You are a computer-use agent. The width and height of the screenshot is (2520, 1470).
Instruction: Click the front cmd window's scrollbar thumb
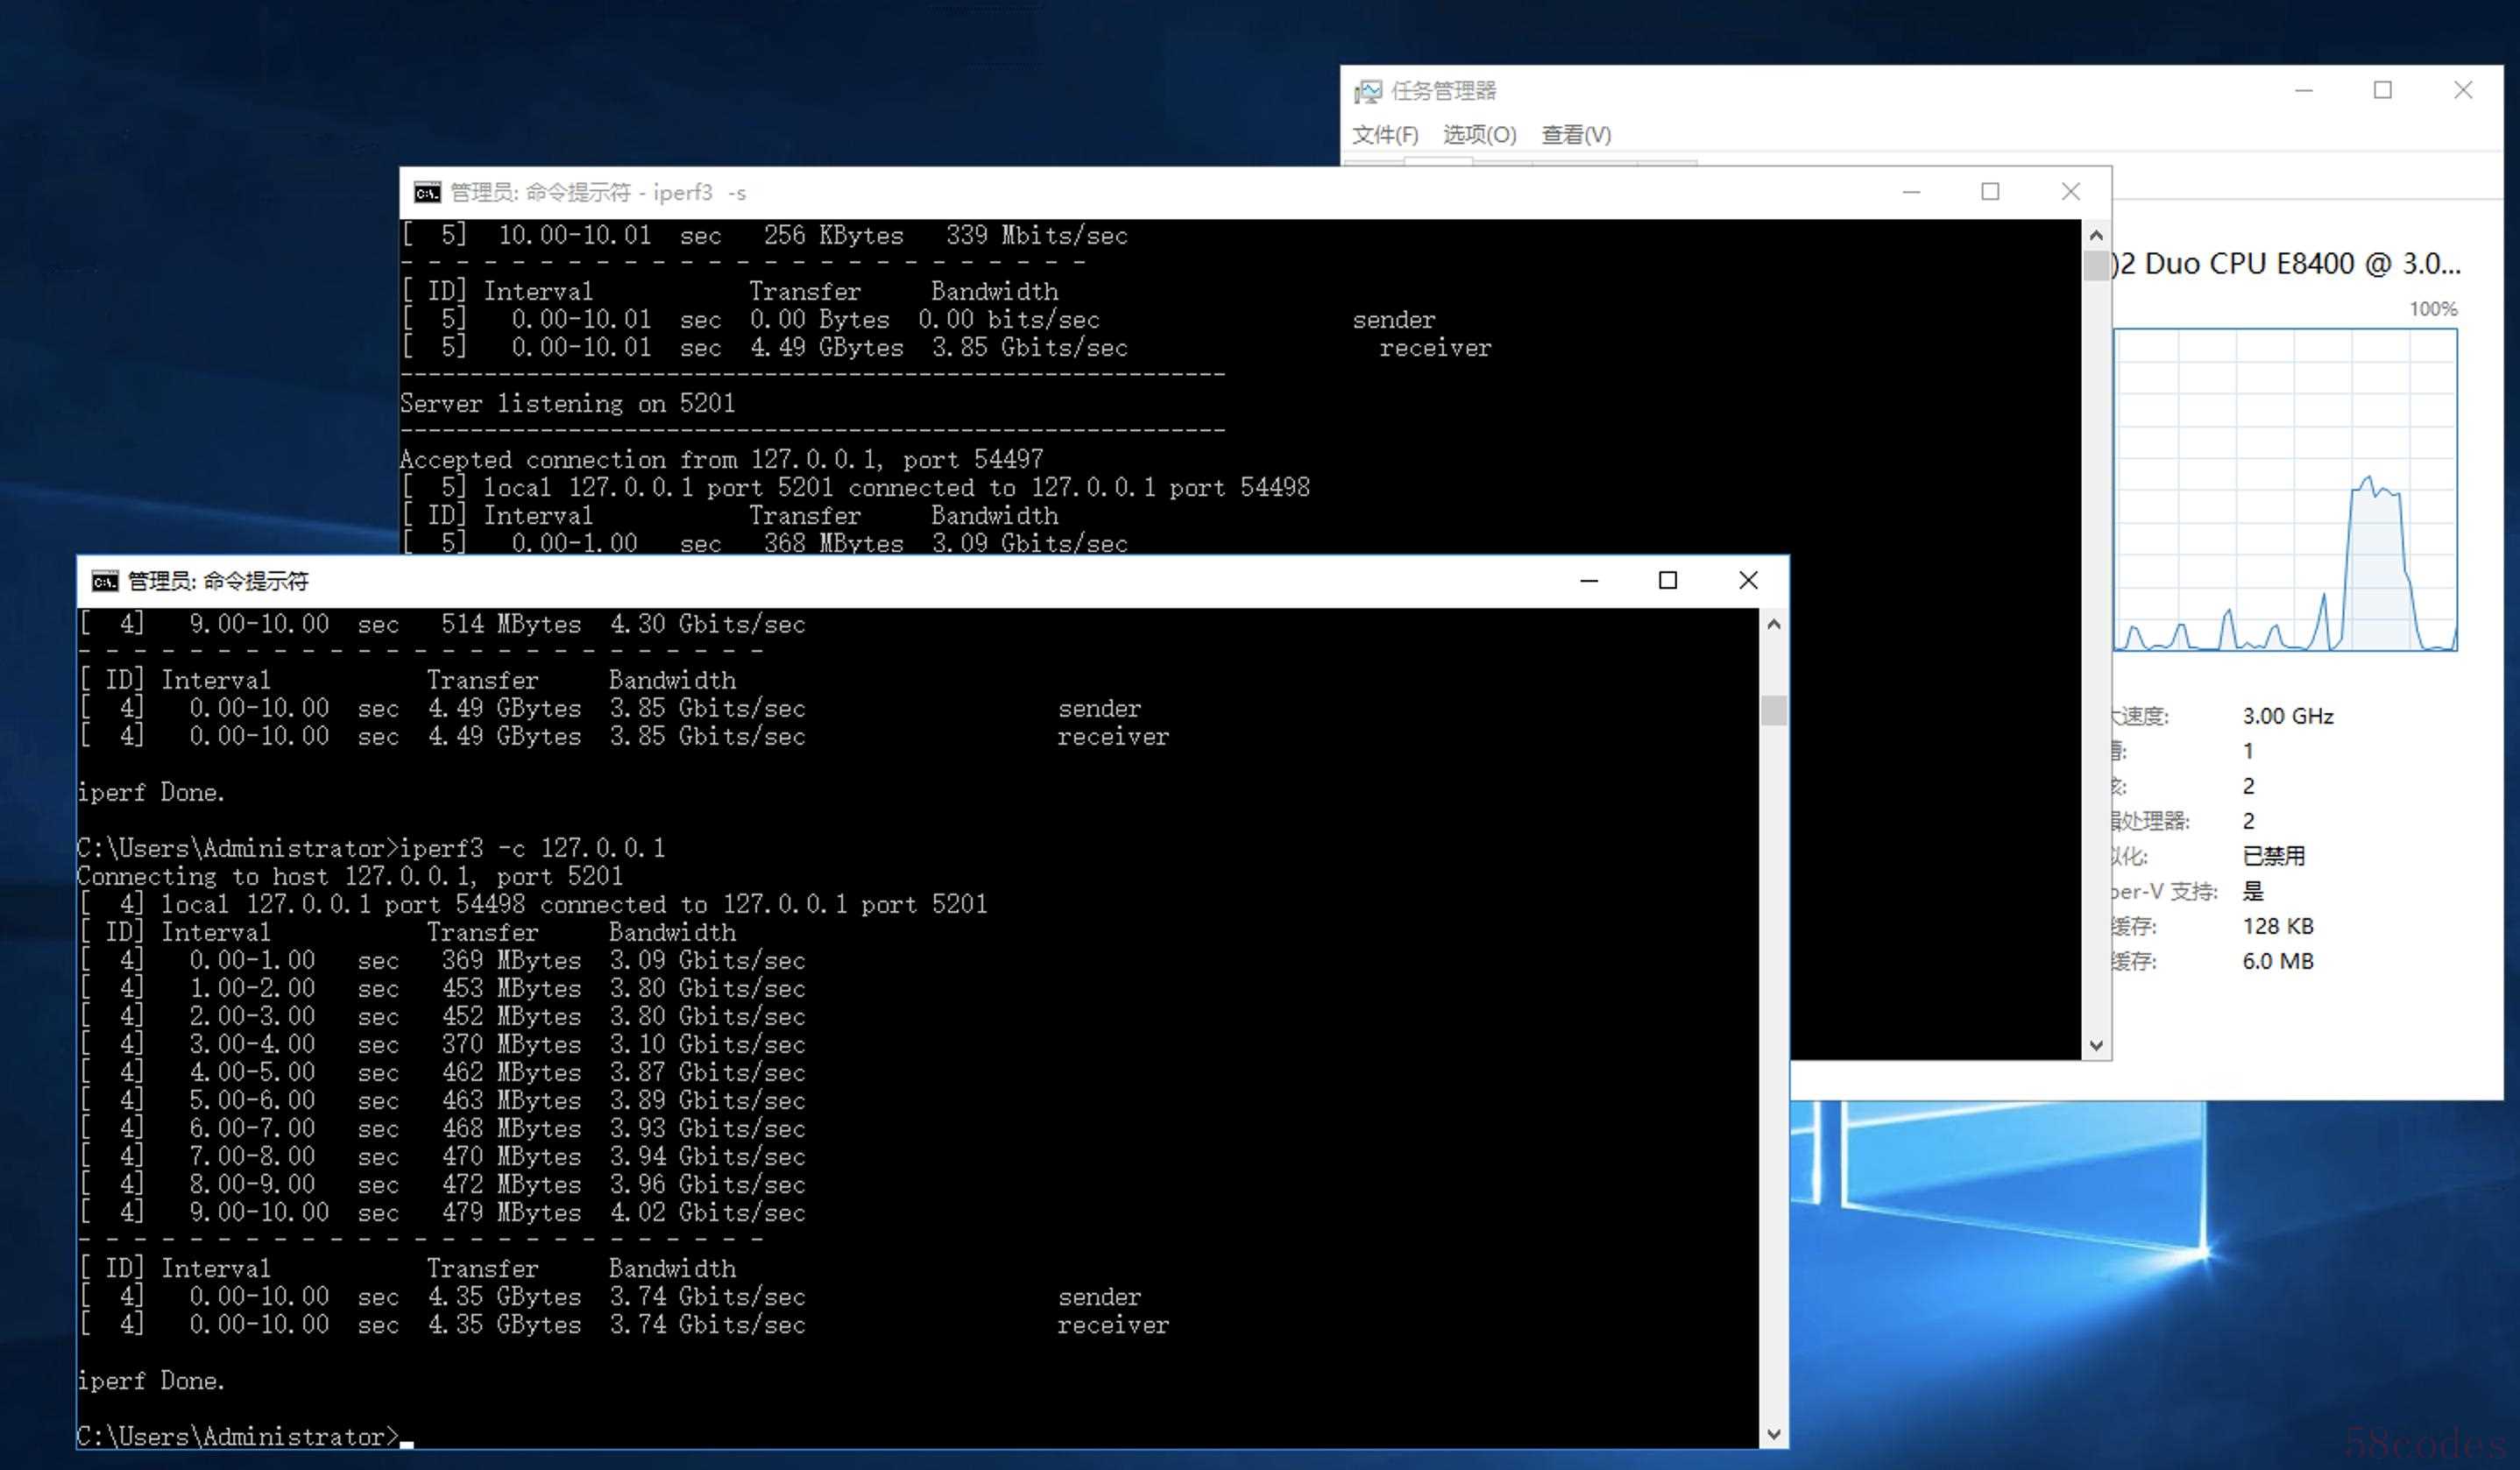(x=1773, y=710)
